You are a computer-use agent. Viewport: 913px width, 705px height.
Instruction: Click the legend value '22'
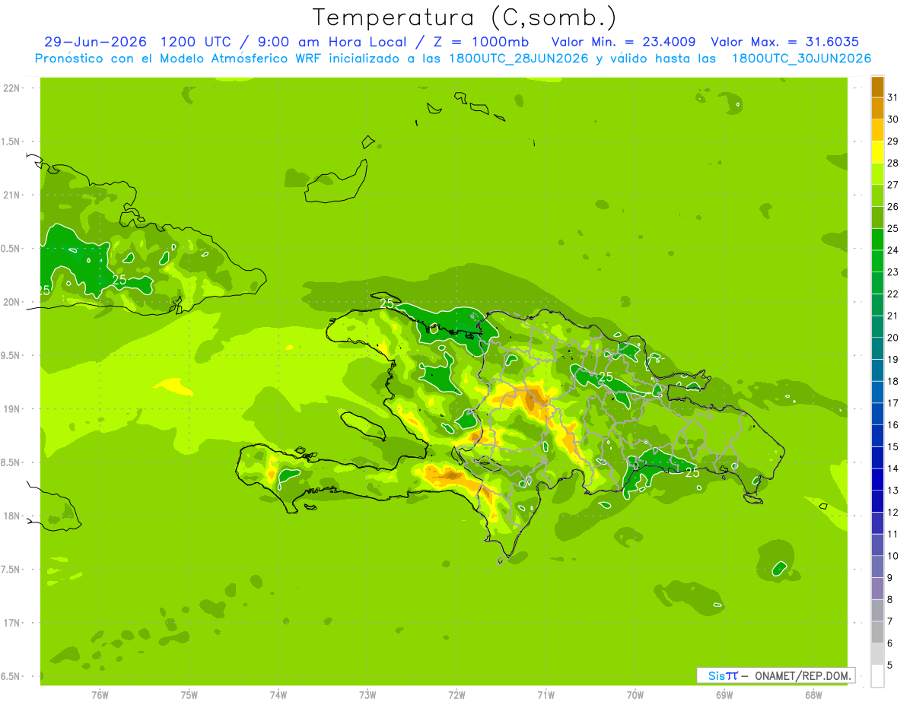click(x=893, y=294)
